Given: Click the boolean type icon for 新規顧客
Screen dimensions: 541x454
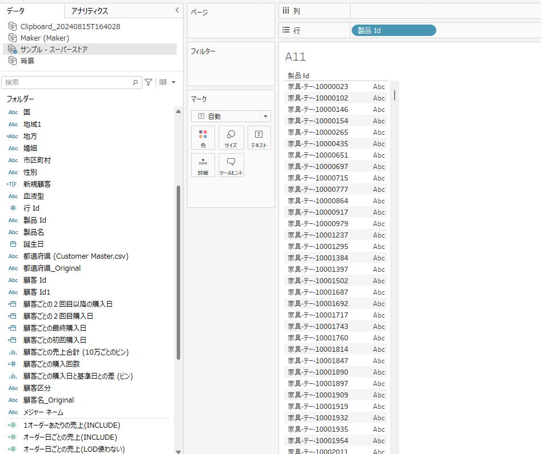Looking at the screenshot, I should [x=12, y=184].
